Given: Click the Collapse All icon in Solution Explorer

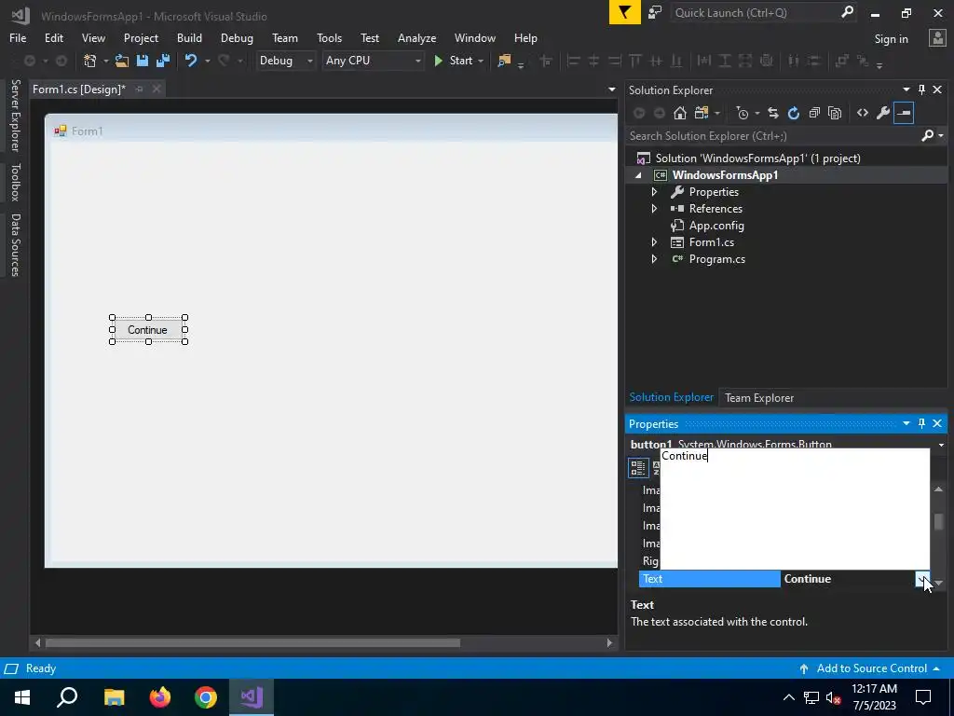Looking at the screenshot, I should pyautogui.click(x=814, y=113).
